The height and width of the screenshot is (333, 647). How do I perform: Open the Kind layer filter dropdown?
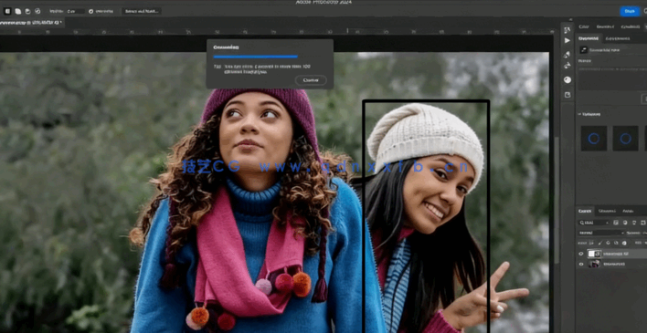pos(594,223)
